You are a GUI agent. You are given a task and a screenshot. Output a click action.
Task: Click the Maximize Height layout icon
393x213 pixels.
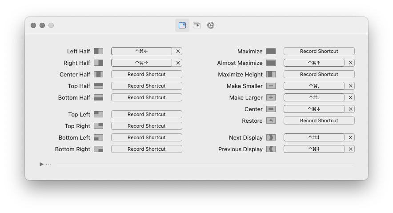(271, 74)
